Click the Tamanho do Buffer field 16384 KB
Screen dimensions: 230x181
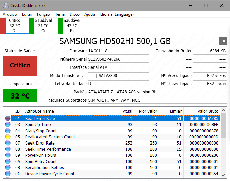point(210,51)
